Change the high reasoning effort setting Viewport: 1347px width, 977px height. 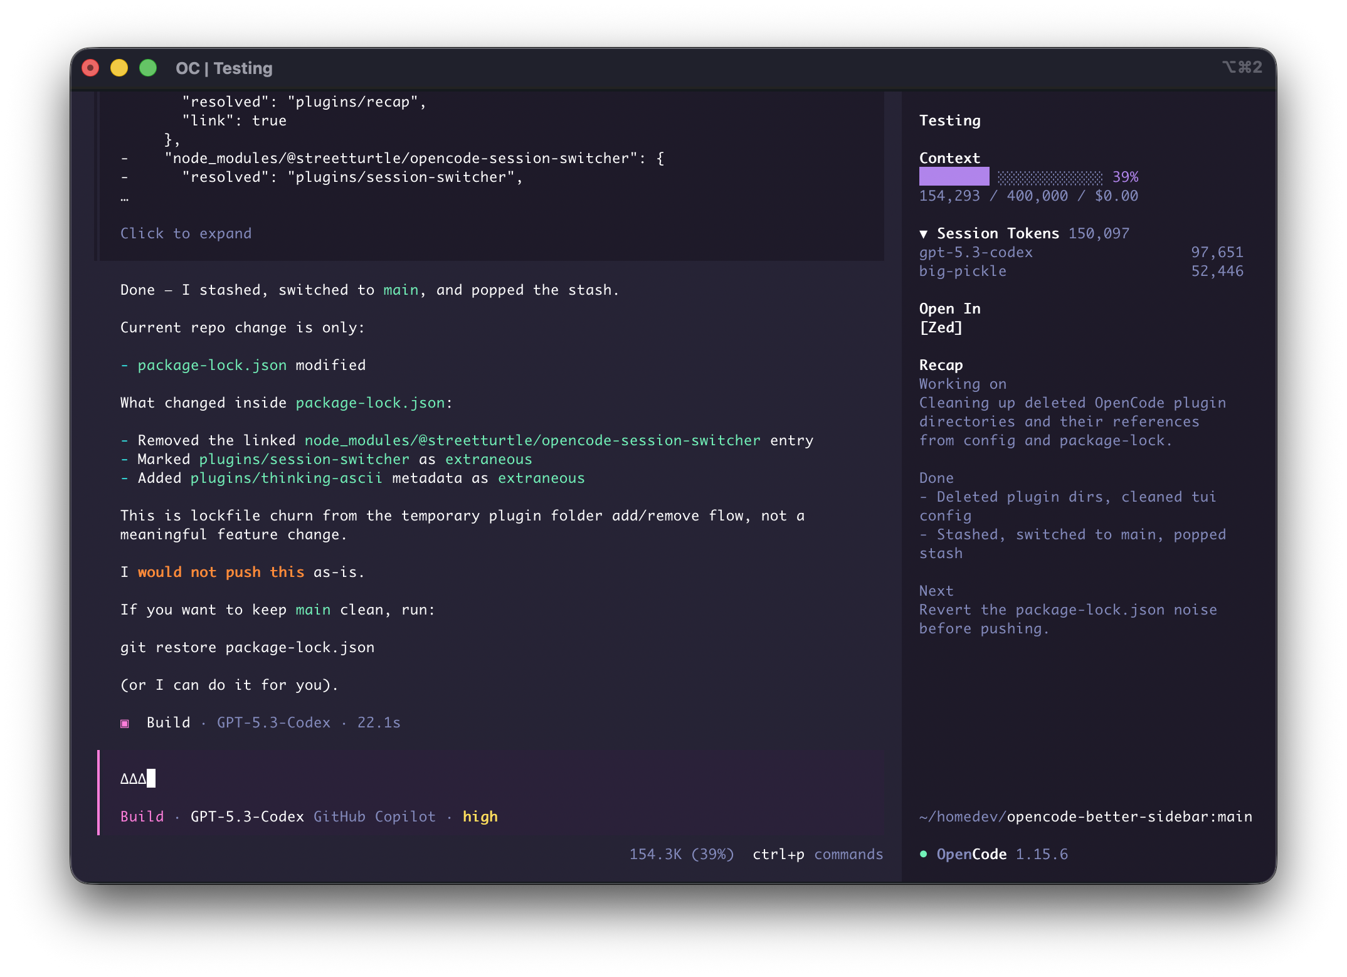(480, 816)
